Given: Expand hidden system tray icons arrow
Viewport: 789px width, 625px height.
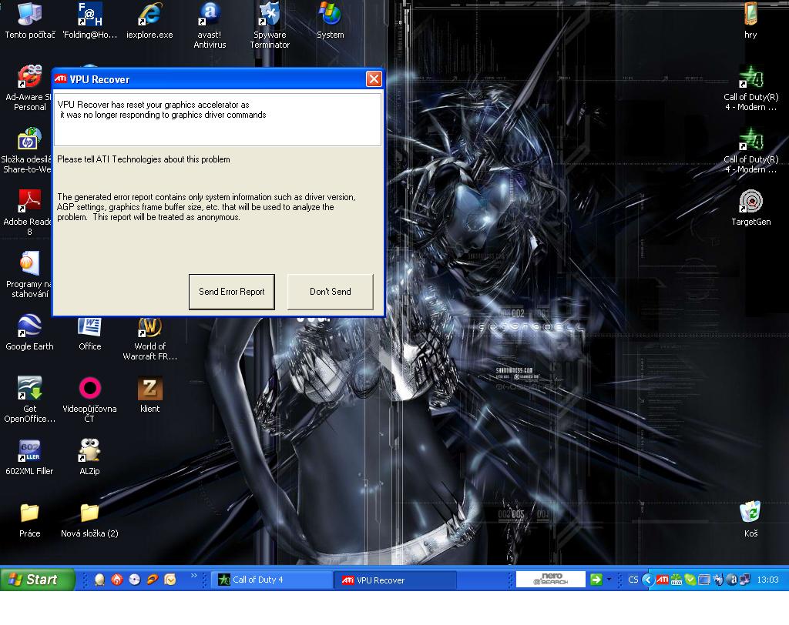Looking at the screenshot, I should [647, 580].
